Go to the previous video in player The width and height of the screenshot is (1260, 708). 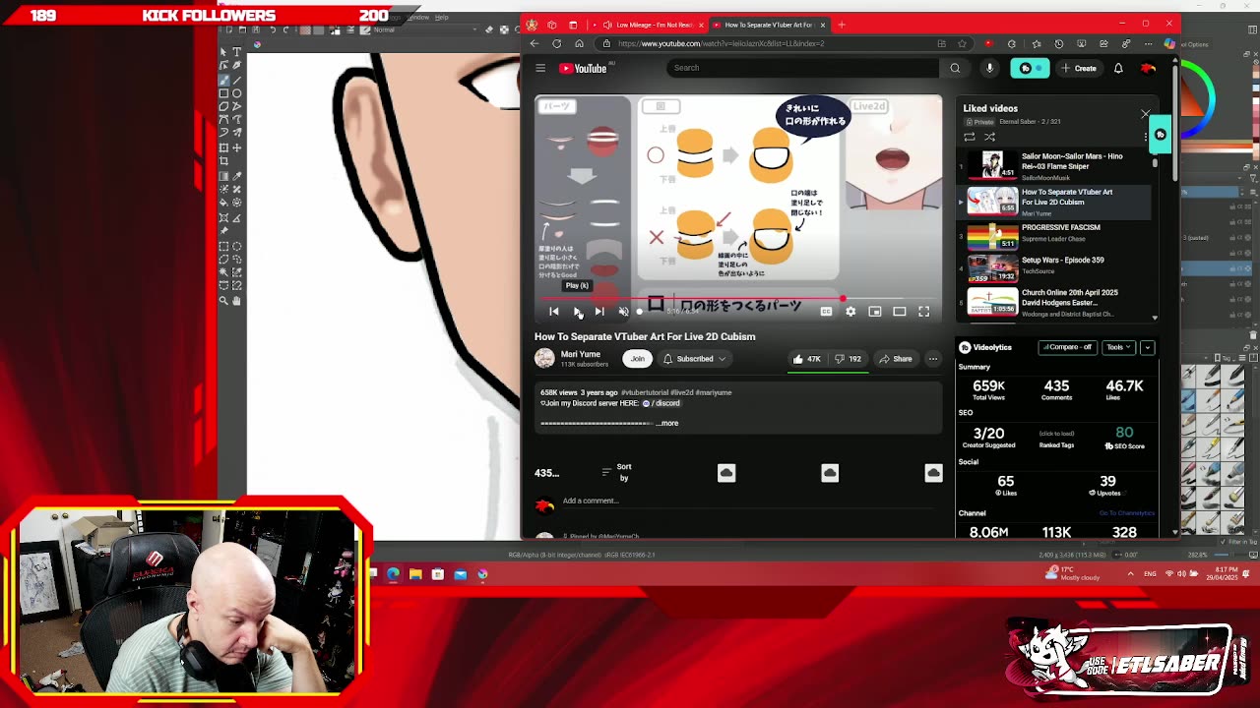(554, 311)
